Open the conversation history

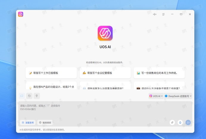tap(29, 96)
